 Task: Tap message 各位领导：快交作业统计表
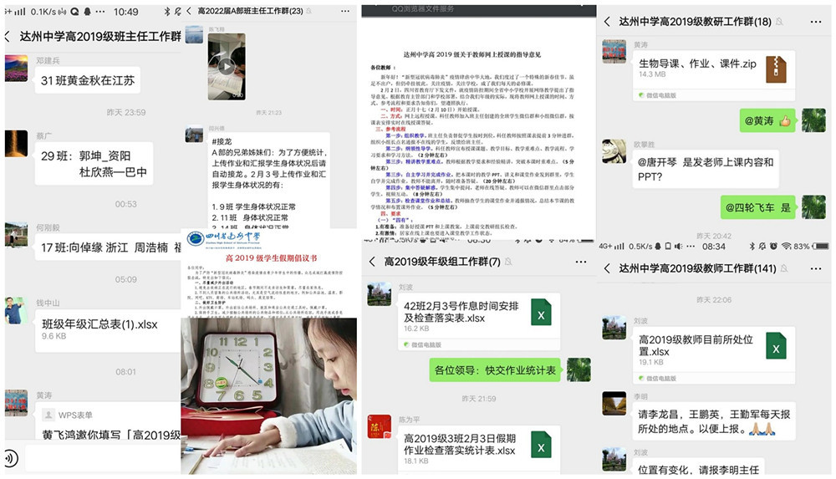pos(495,369)
